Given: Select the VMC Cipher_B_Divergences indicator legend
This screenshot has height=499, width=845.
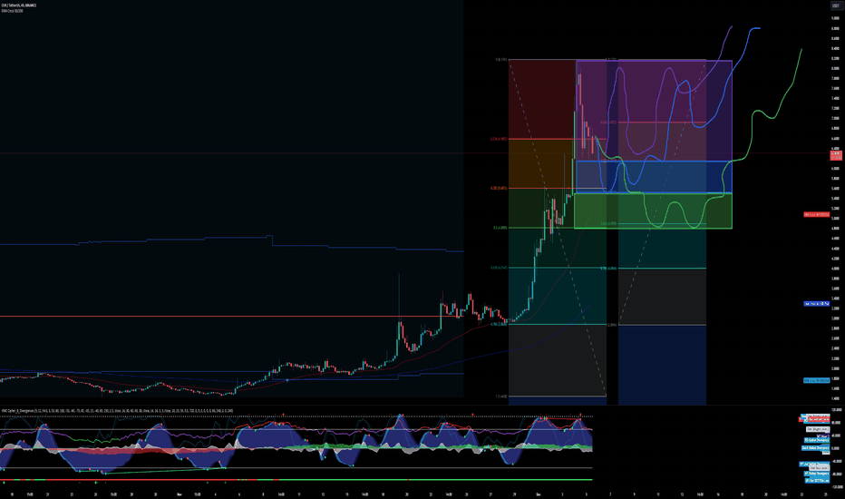Looking at the screenshot, I should pyautogui.click(x=117, y=410).
